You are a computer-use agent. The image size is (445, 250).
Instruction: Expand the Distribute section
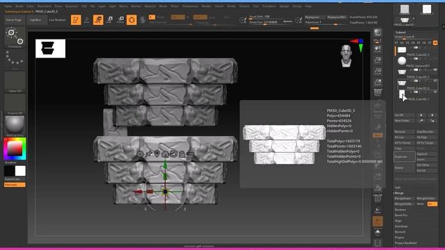coord(401,226)
